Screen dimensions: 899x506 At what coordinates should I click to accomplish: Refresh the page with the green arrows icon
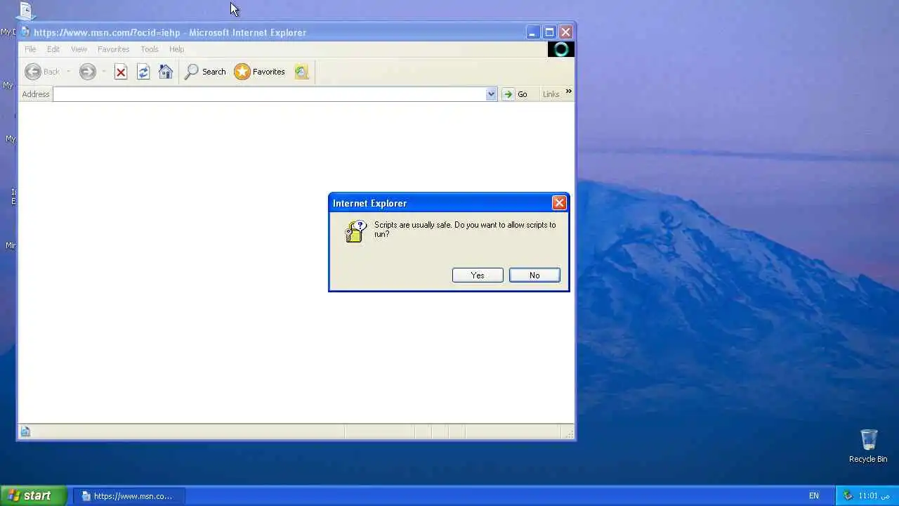[143, 72]
